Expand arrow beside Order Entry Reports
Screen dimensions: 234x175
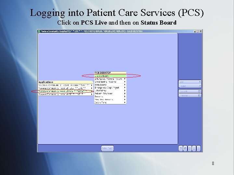pos(125,82)
